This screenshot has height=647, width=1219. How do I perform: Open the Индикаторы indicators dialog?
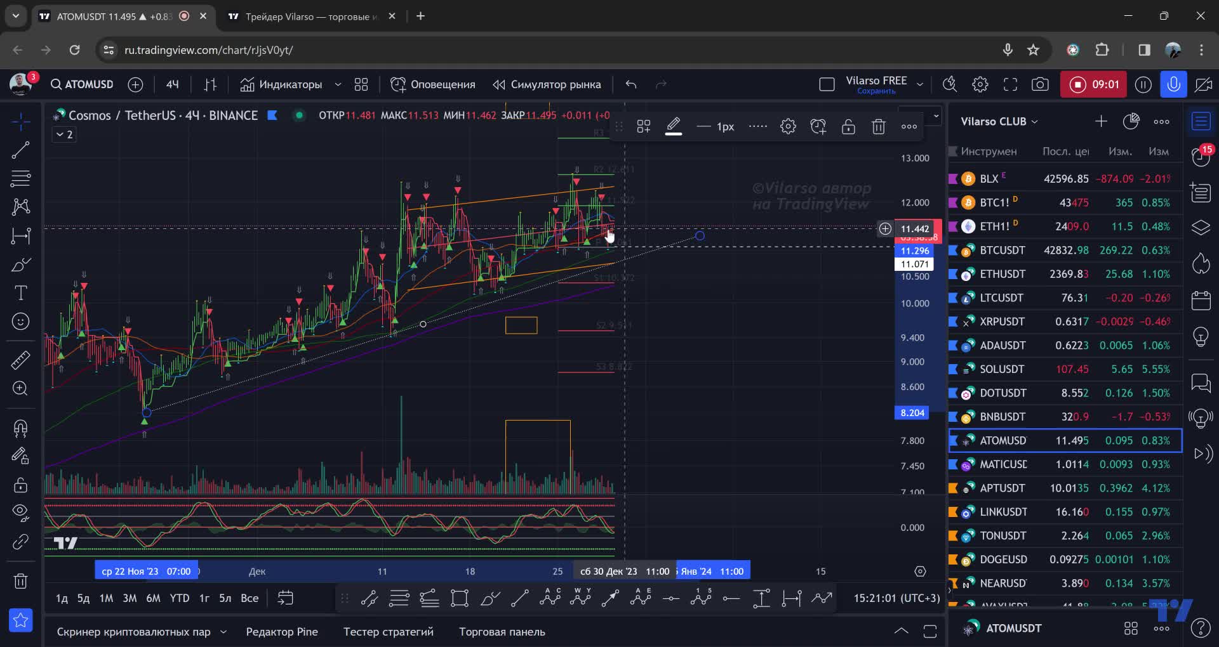coord(281,84)
